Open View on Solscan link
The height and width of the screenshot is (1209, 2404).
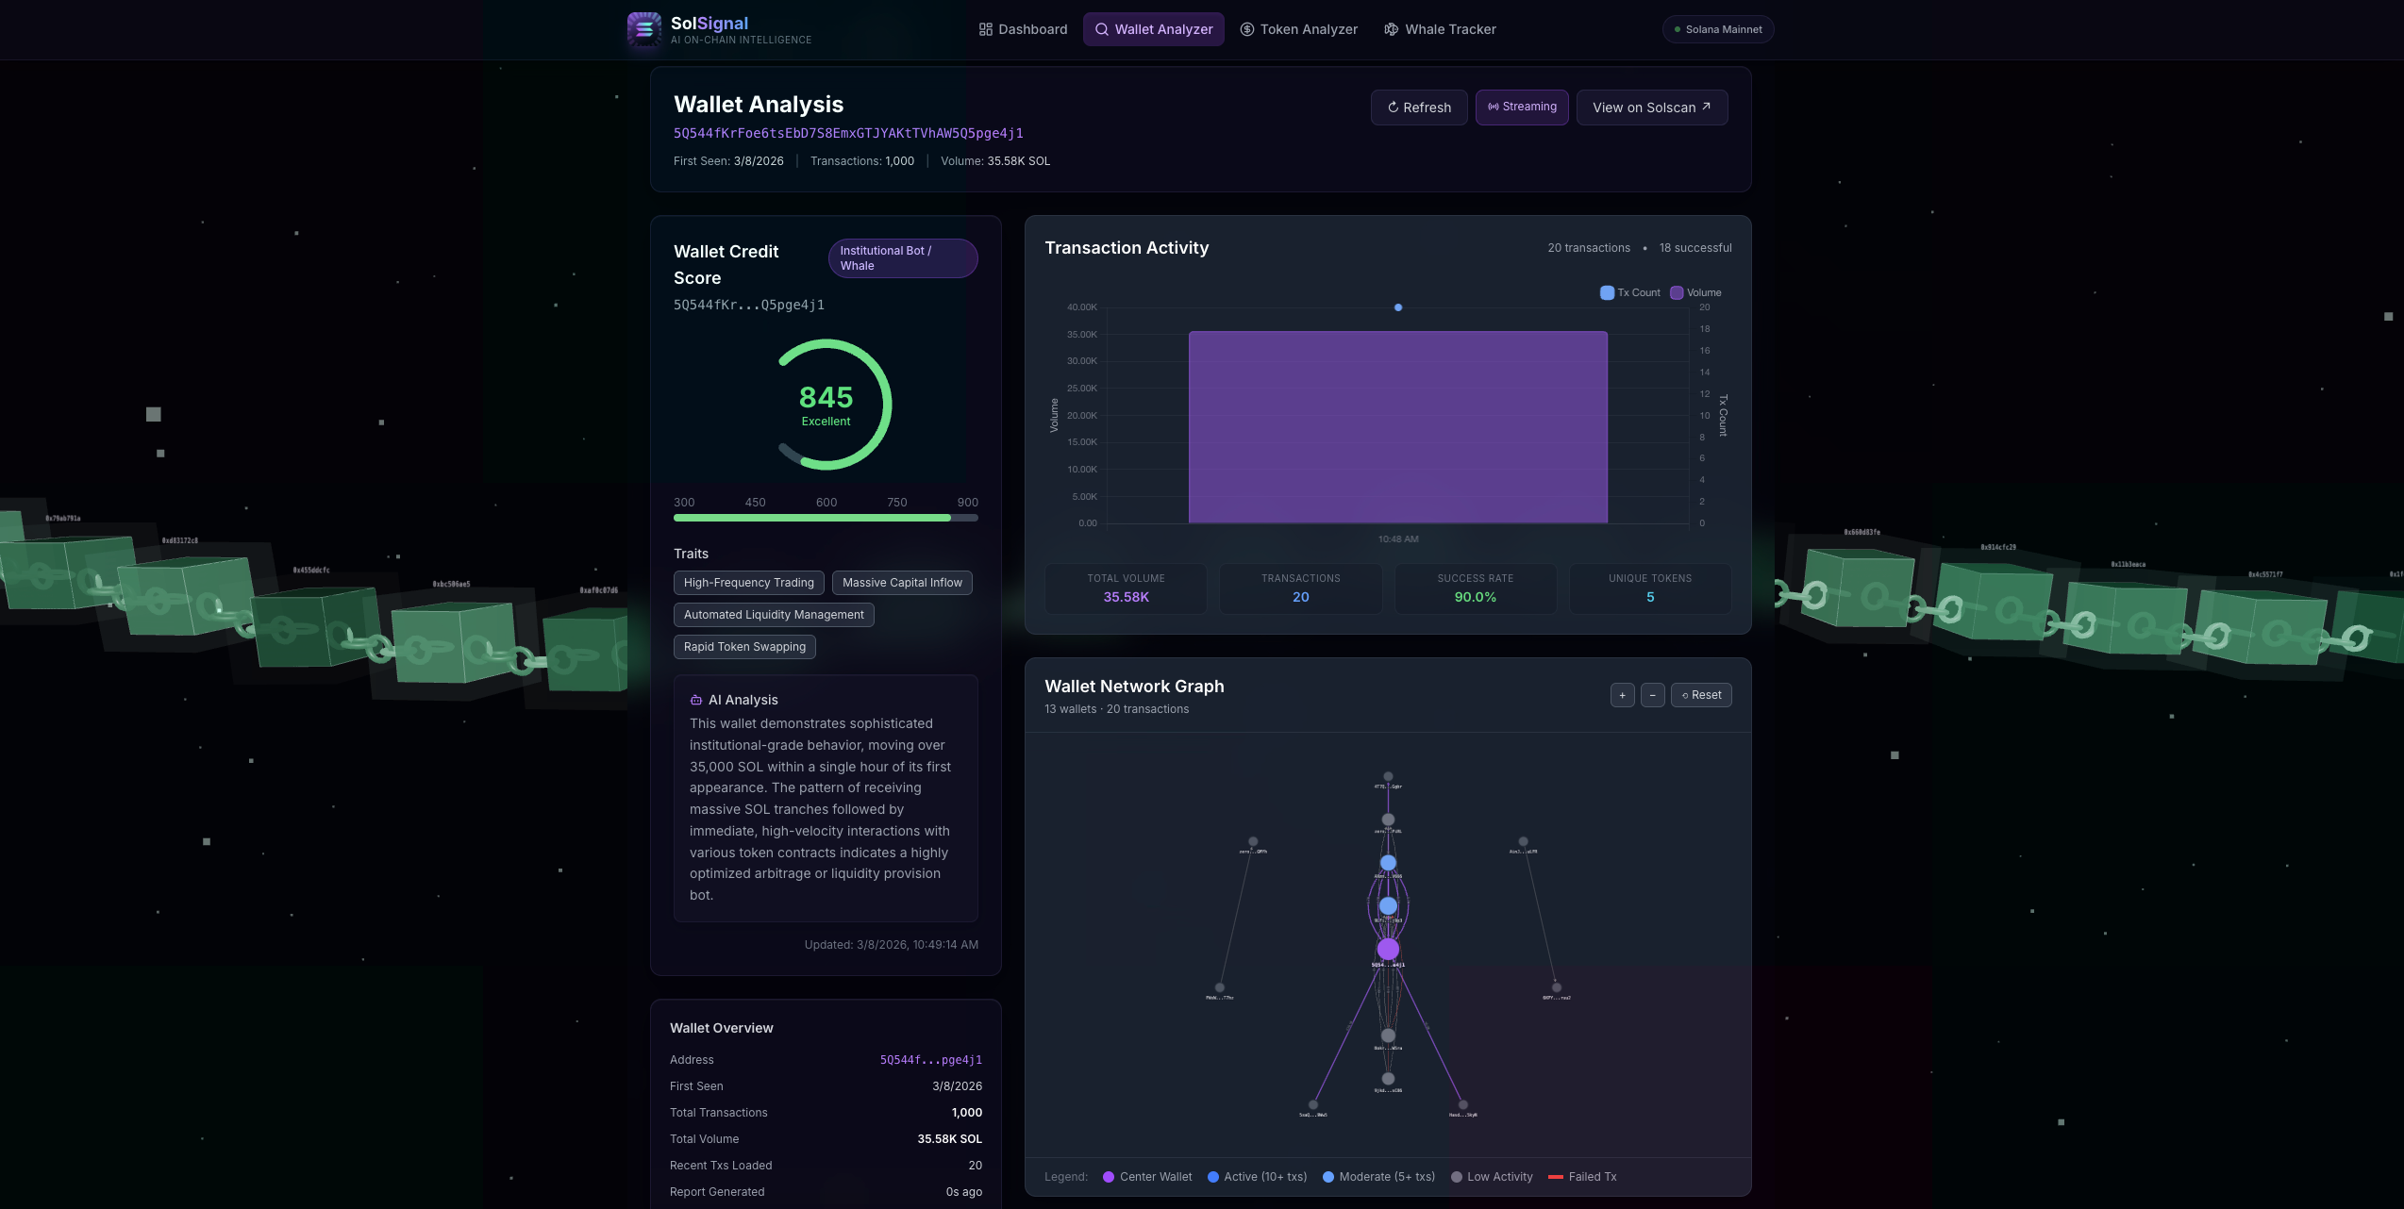pos(1651,108)
